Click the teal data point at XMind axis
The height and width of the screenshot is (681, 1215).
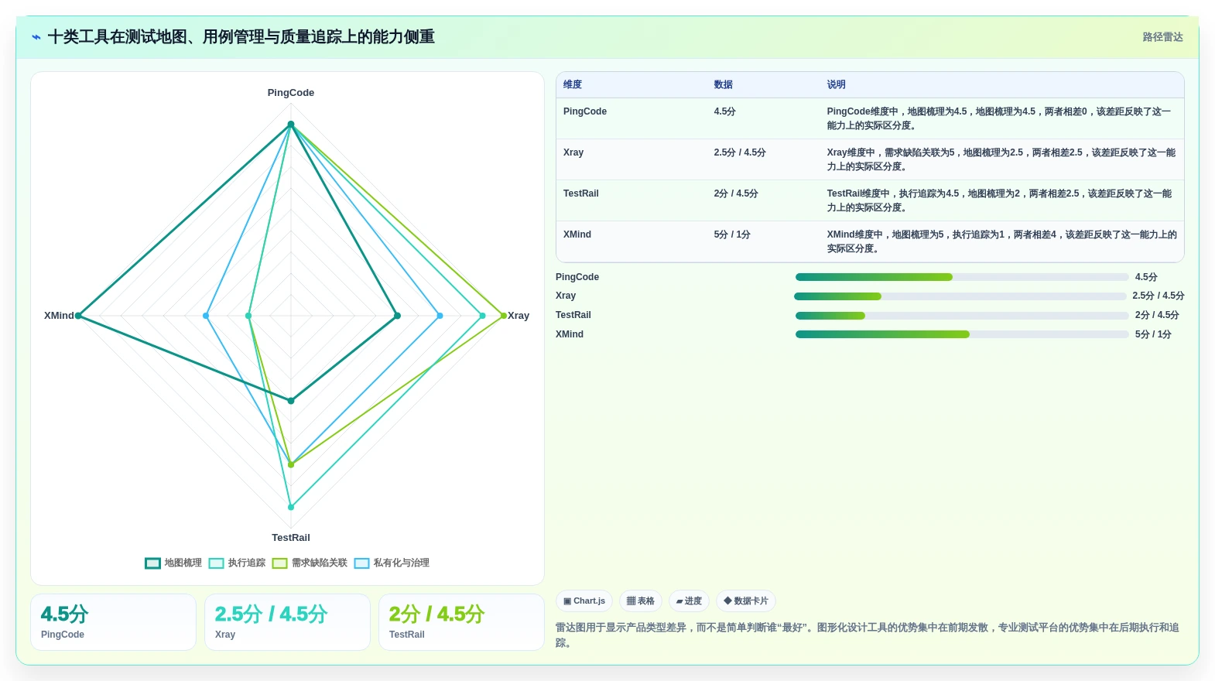coord(78,316)
